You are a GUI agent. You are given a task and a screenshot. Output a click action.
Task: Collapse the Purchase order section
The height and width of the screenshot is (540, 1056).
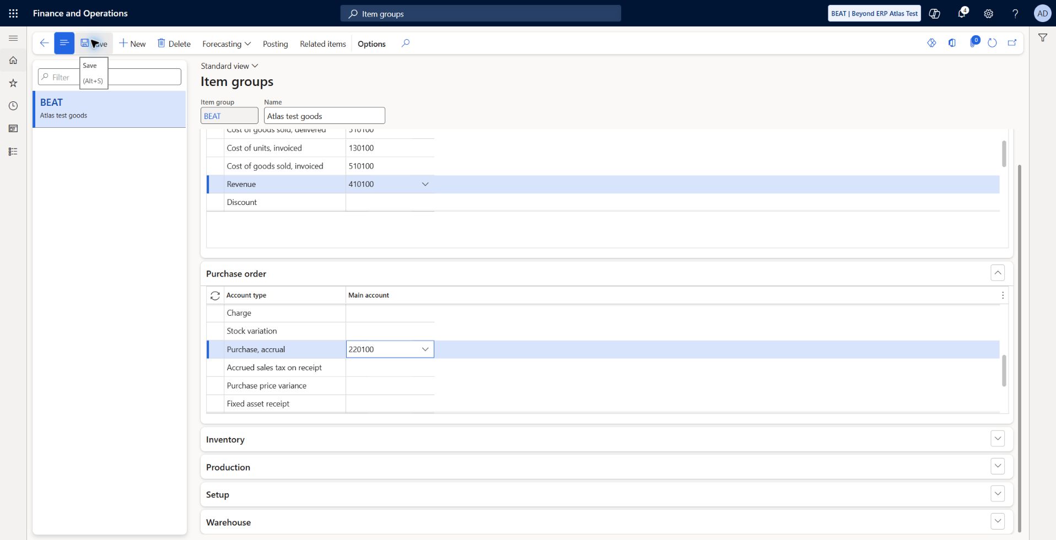pos(998,273)
